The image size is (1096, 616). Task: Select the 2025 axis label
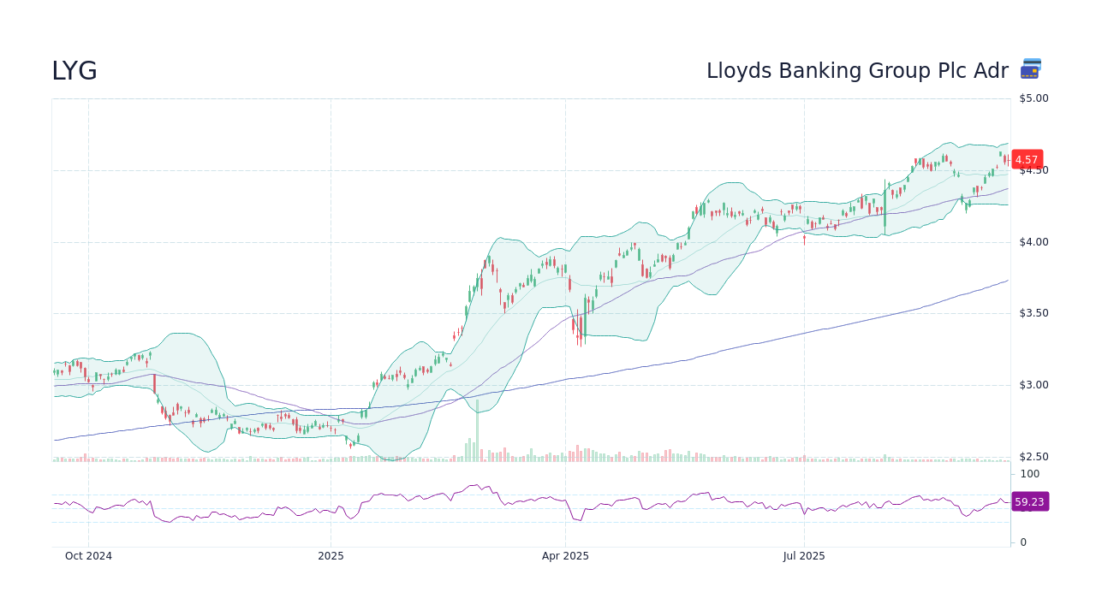tap(330, 555)
